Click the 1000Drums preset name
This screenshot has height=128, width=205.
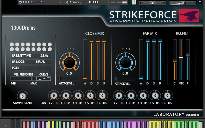pos(23,28)
